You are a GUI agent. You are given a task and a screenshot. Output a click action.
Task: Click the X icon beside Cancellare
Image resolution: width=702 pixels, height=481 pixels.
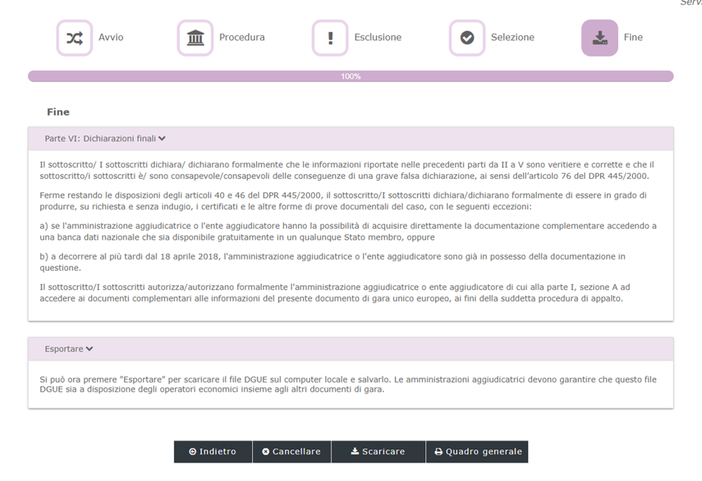(266, 452)
